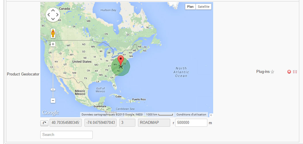The width and height of the screenshot is (303, 144).
Task: Click the Search input box
Action: [x=67, y=135]
